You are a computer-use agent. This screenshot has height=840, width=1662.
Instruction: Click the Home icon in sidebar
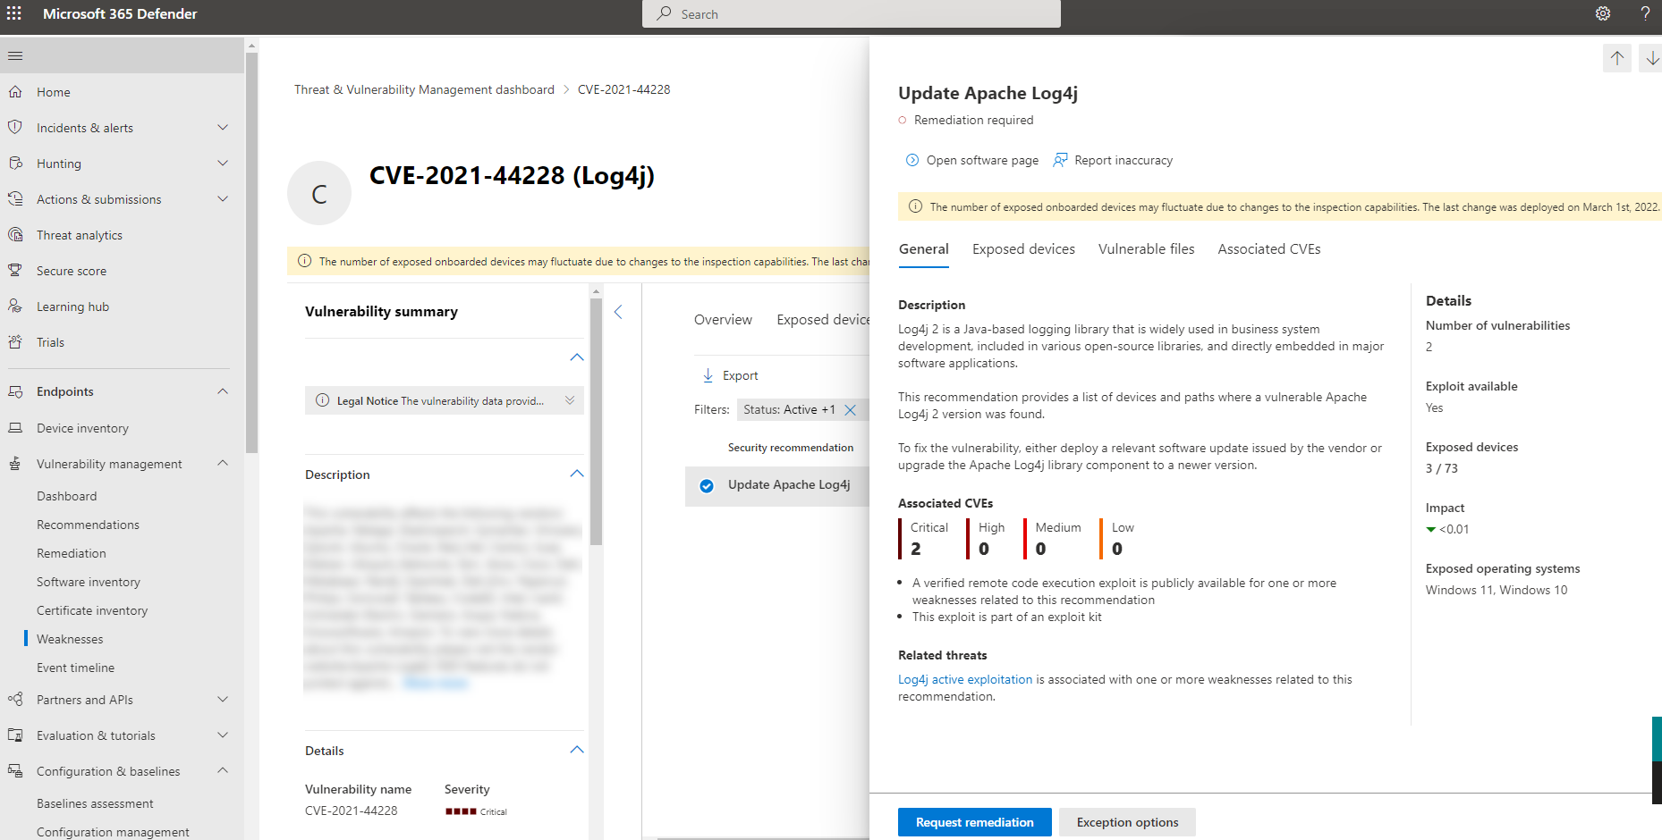coord(15,91)
